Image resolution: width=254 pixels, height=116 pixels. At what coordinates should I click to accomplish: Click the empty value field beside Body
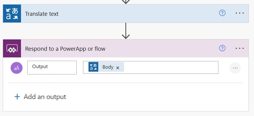171,67
